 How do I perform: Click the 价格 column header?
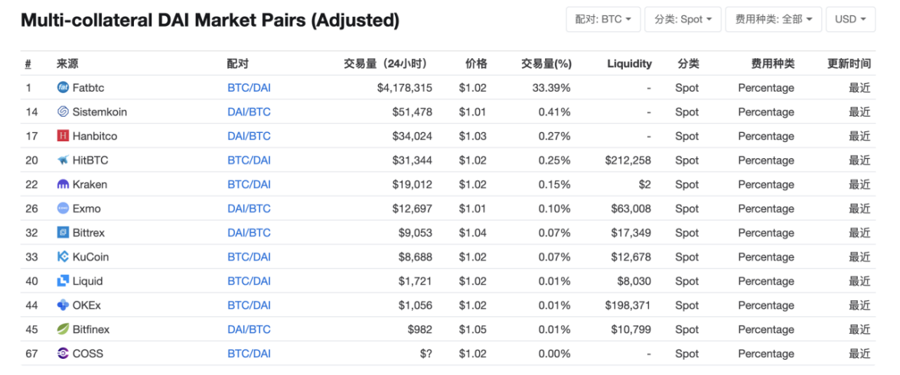(476, 63)
